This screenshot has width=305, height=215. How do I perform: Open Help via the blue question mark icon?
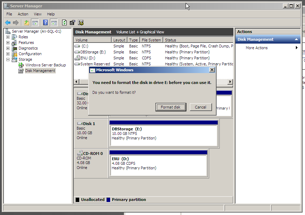[45, 23]
